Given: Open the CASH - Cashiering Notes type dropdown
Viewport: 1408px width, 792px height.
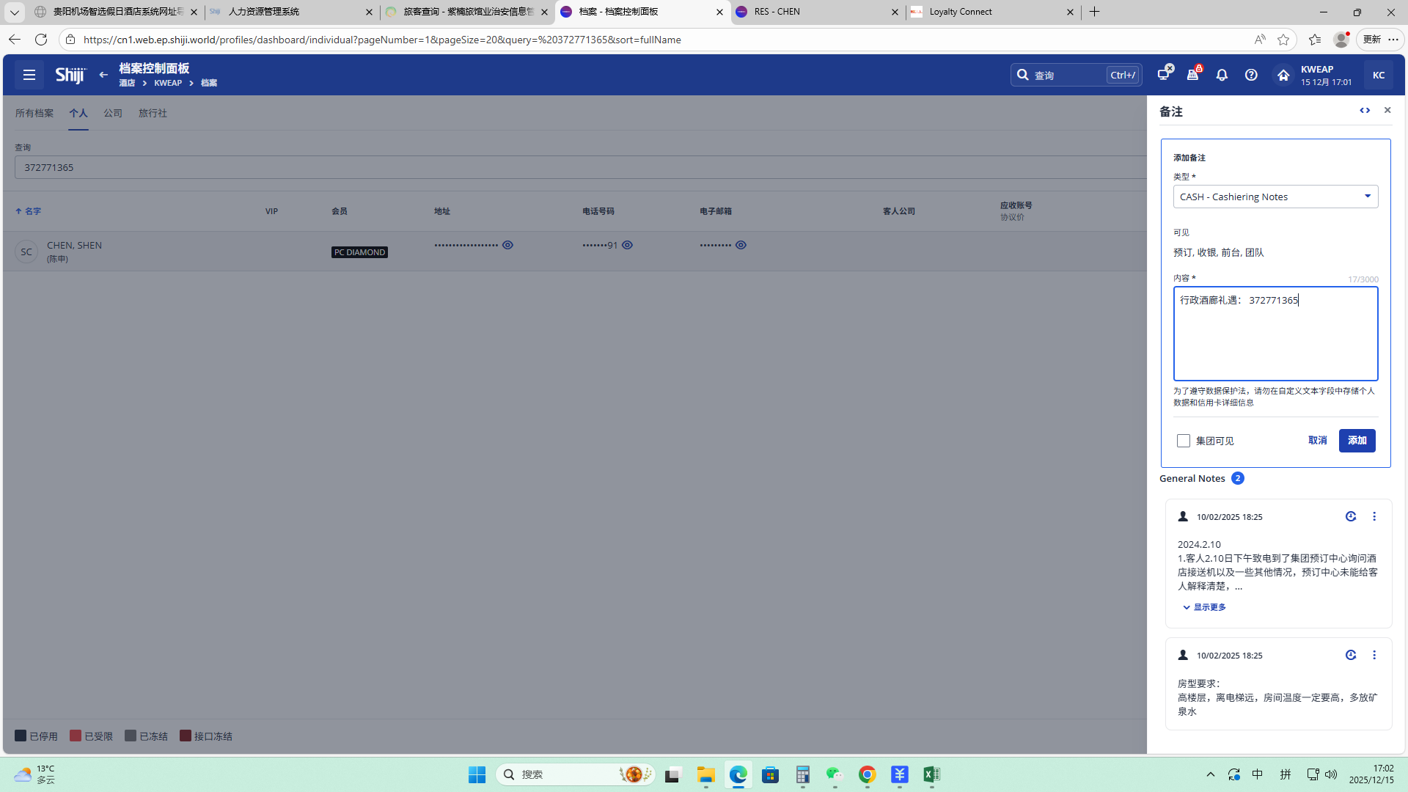Looking at the screenshot, I should pos(1275,197).
